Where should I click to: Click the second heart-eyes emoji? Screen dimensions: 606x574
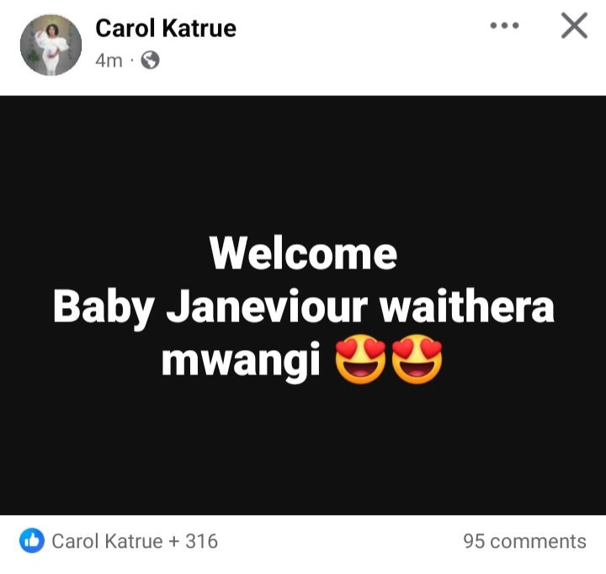point(417,359)
